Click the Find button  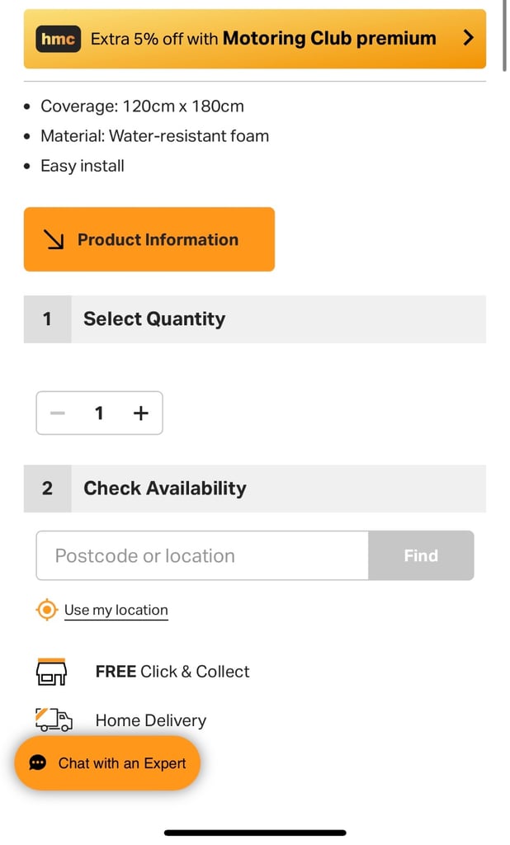[x=421, y=555]
